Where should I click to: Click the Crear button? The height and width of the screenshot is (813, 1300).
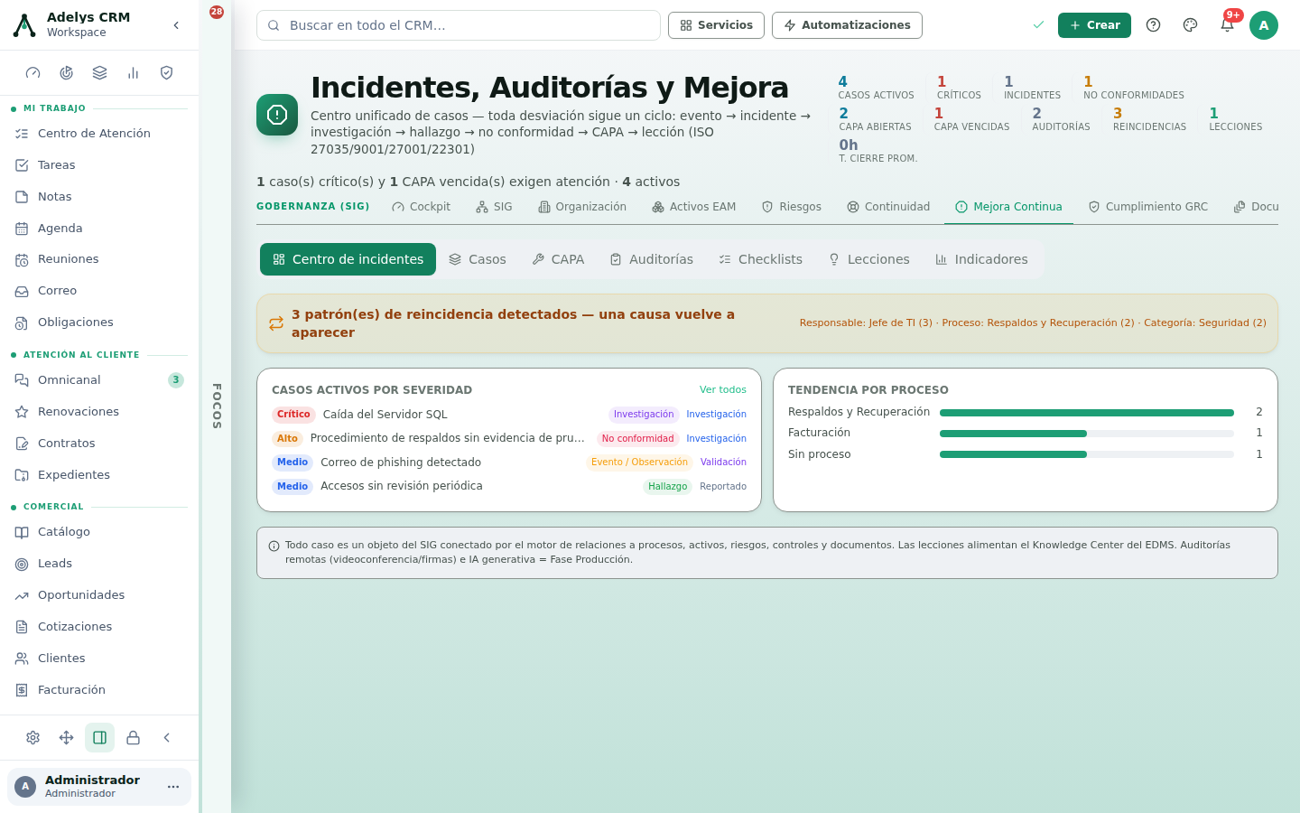(1094, 25)
